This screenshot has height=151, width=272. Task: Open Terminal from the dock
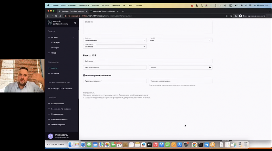pos(201,145)
